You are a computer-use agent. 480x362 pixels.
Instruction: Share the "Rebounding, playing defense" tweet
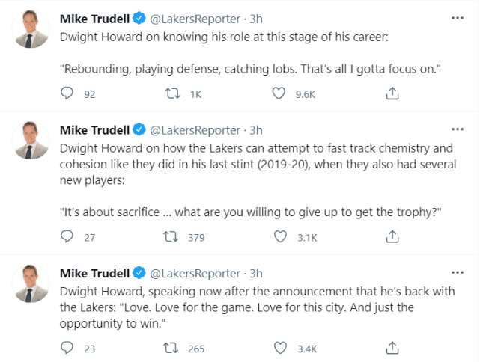pyautogui.click(x=392, y=94)
